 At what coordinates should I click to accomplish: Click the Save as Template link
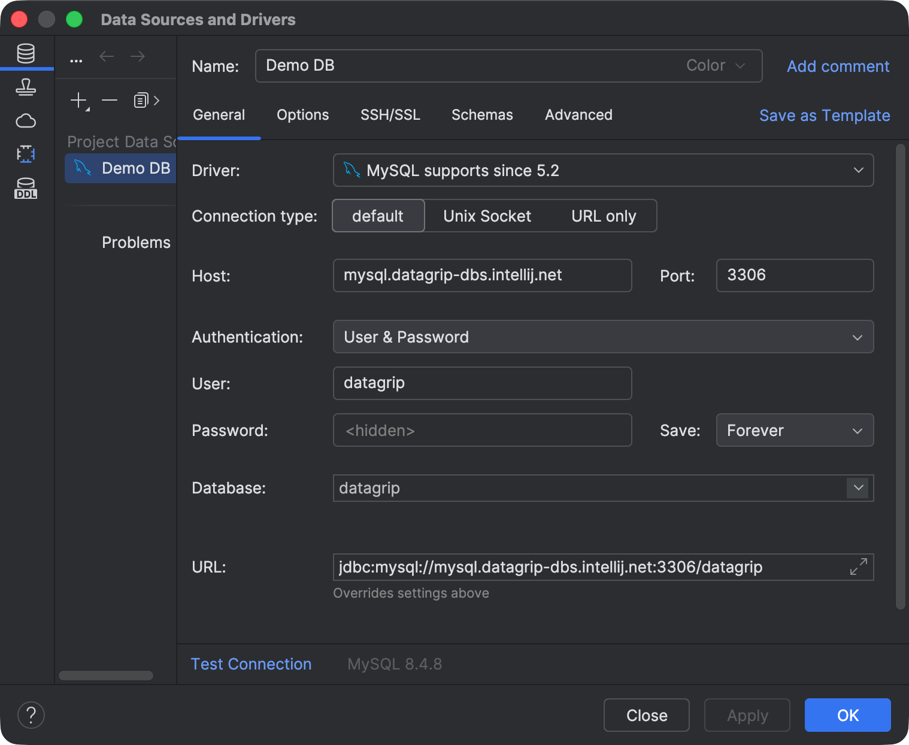pos(825,115)
